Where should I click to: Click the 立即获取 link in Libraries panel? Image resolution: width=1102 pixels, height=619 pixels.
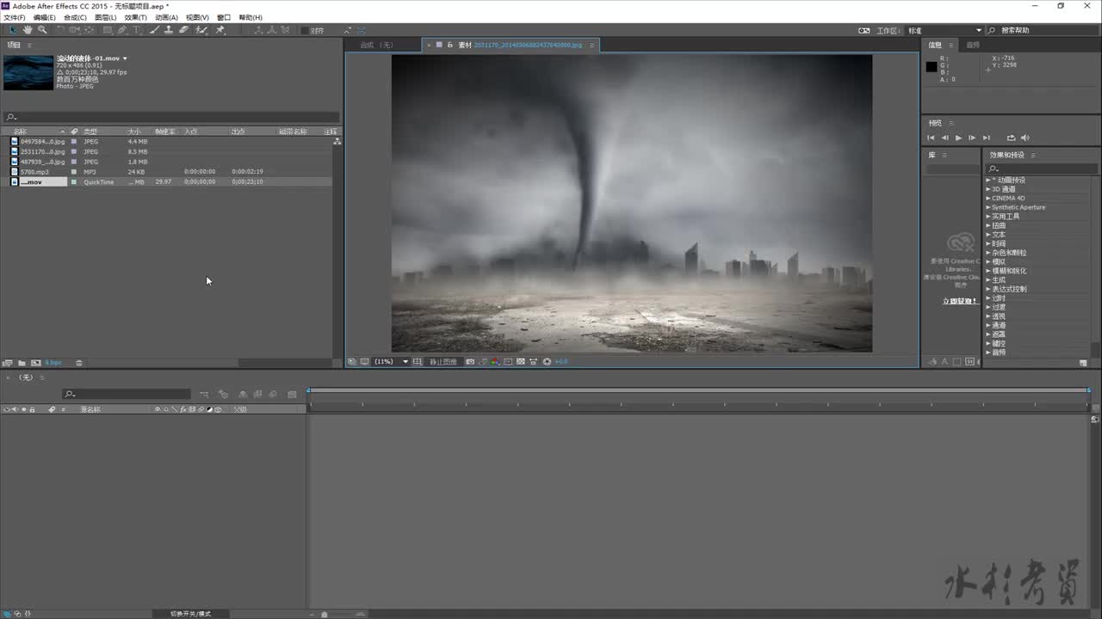tap(959, 302)
